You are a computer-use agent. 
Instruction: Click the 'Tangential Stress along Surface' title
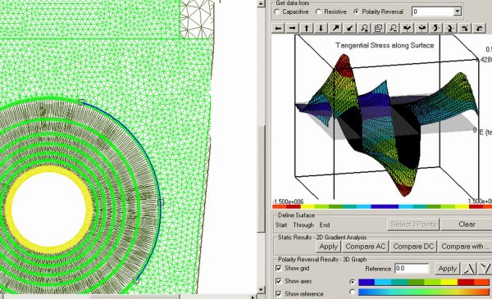(x=385, y=45)
